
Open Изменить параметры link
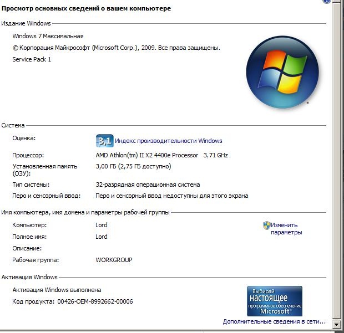point(286,229)
